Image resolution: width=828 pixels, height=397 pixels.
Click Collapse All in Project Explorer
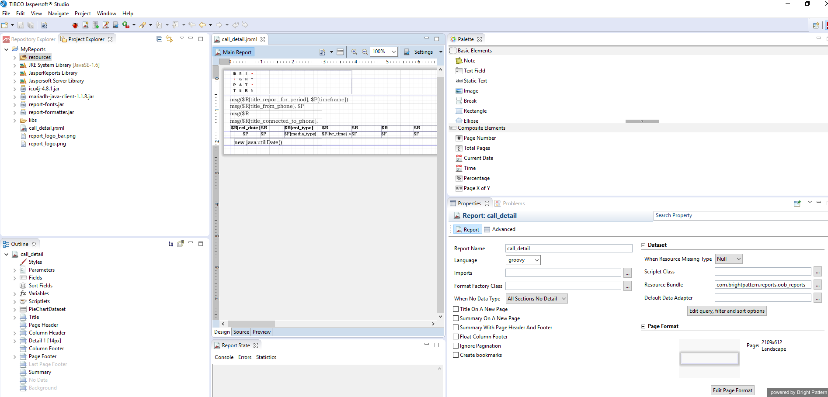(x=160, y=39)
